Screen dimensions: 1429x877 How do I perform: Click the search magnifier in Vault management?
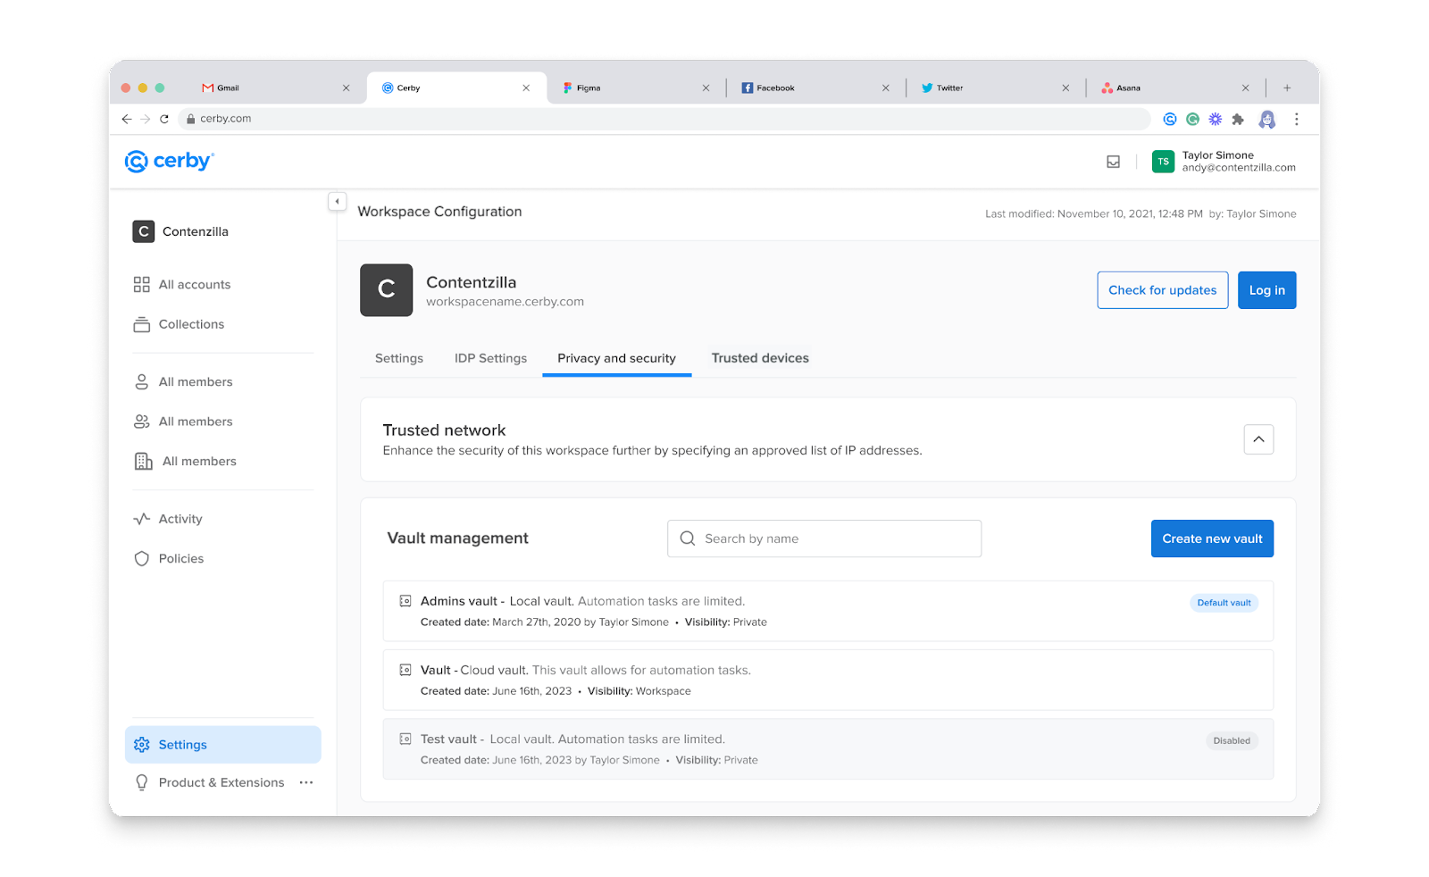coord(687,538)
